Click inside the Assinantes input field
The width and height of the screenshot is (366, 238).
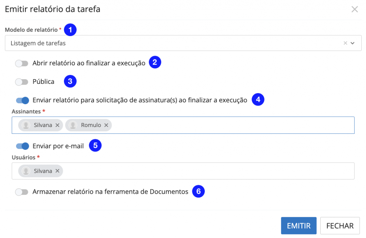pyautogui.click(x=232, y=125)
